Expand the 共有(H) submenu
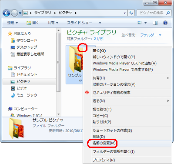This screenshot has width=174, height=164. pos(127,78)
